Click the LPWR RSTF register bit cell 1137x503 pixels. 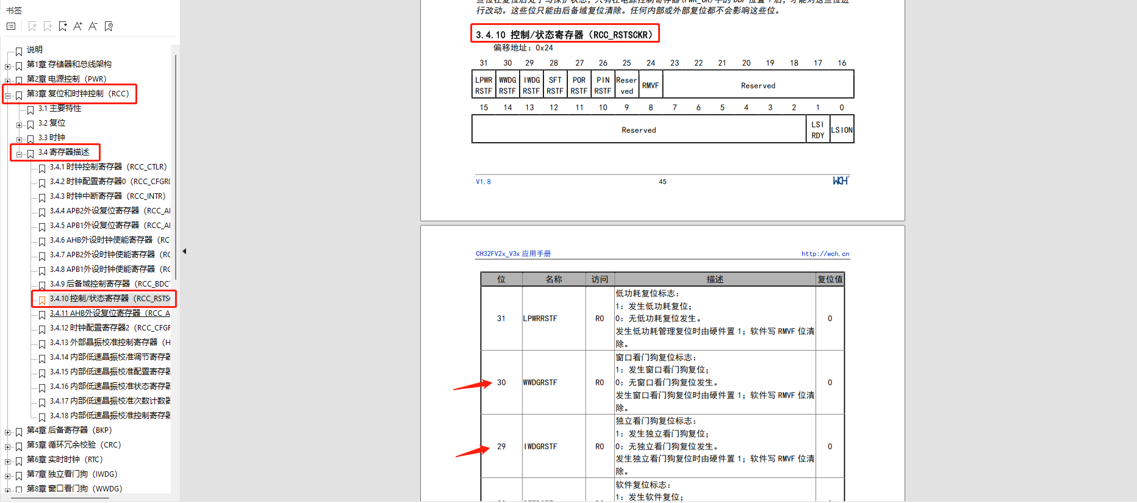point(484,85)
